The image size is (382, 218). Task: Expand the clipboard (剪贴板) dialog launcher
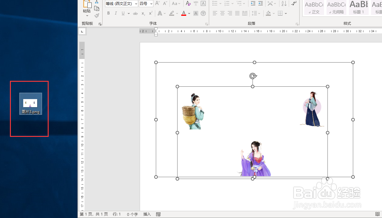(x=100, y=24)
